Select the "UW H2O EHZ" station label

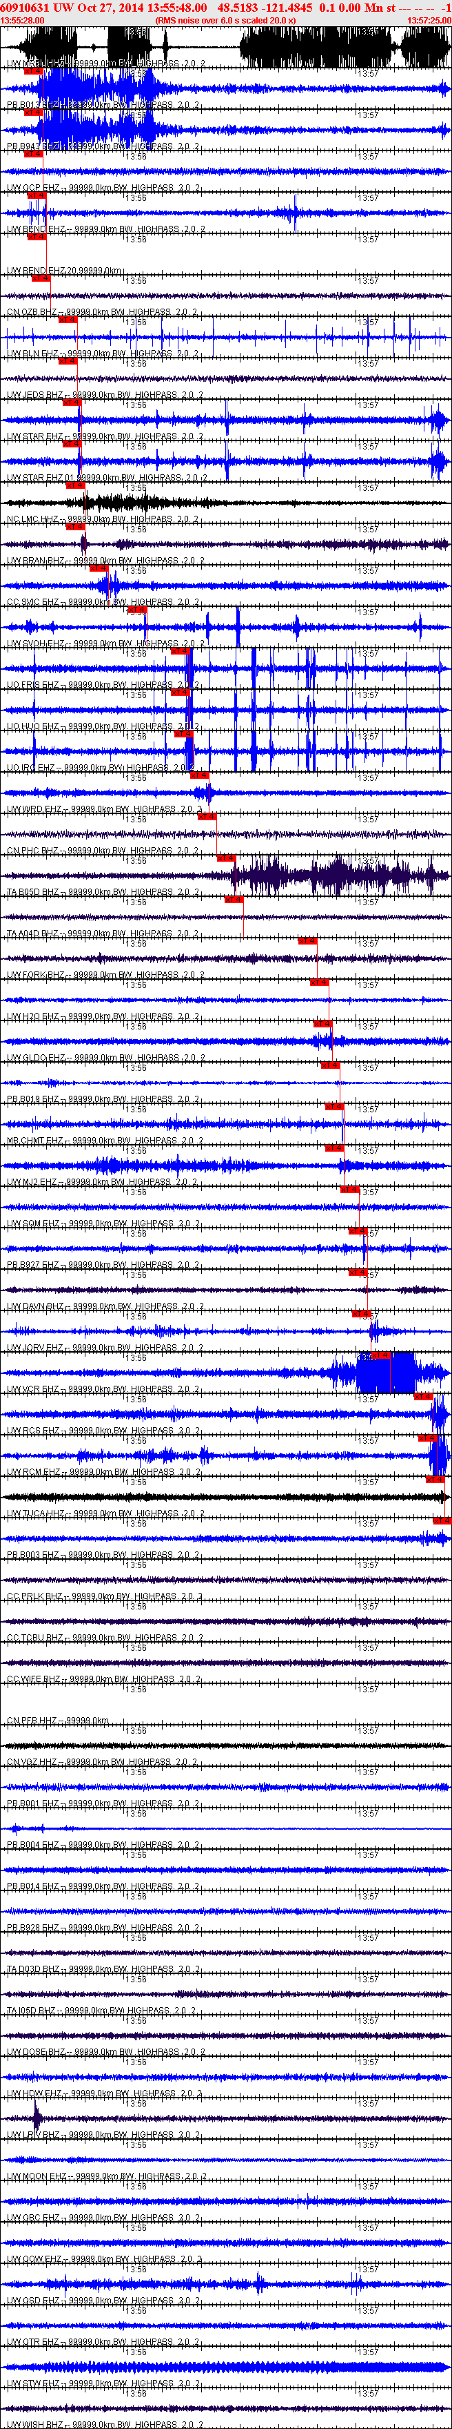tap(33, 1018)
